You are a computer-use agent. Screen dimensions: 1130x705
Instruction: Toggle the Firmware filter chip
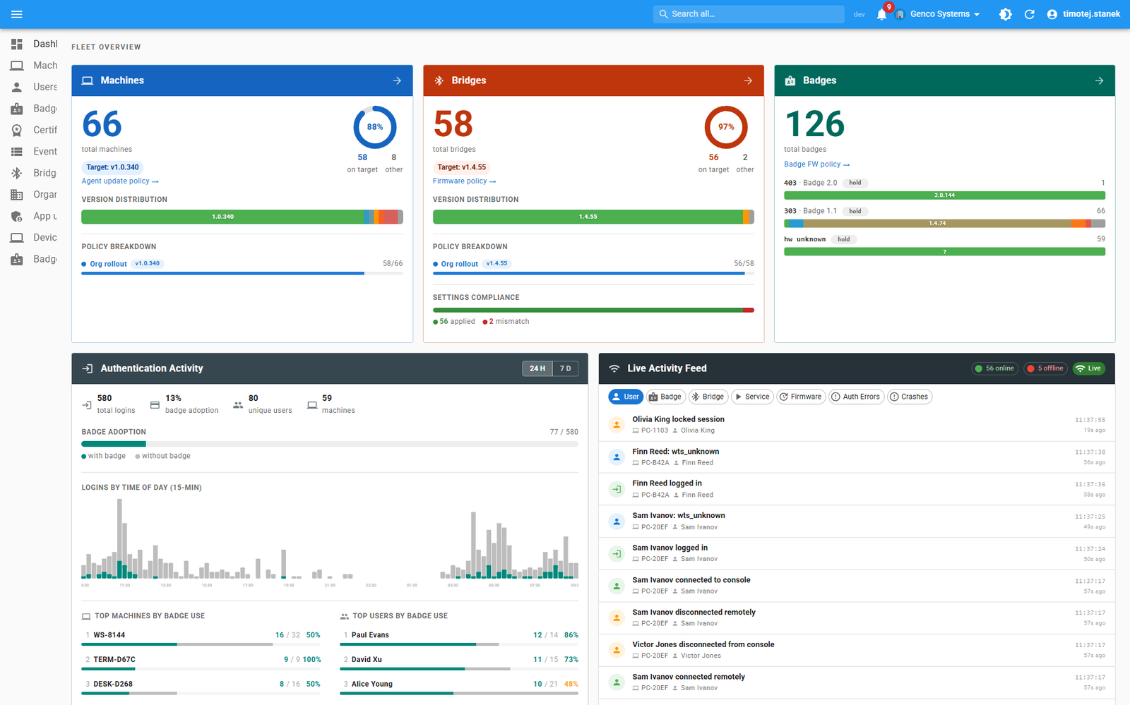tap(800, 397)
